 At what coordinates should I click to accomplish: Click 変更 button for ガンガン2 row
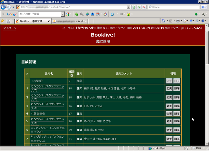169,88
